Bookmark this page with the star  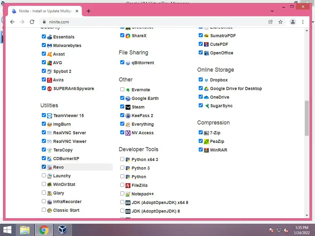[281, 22]
